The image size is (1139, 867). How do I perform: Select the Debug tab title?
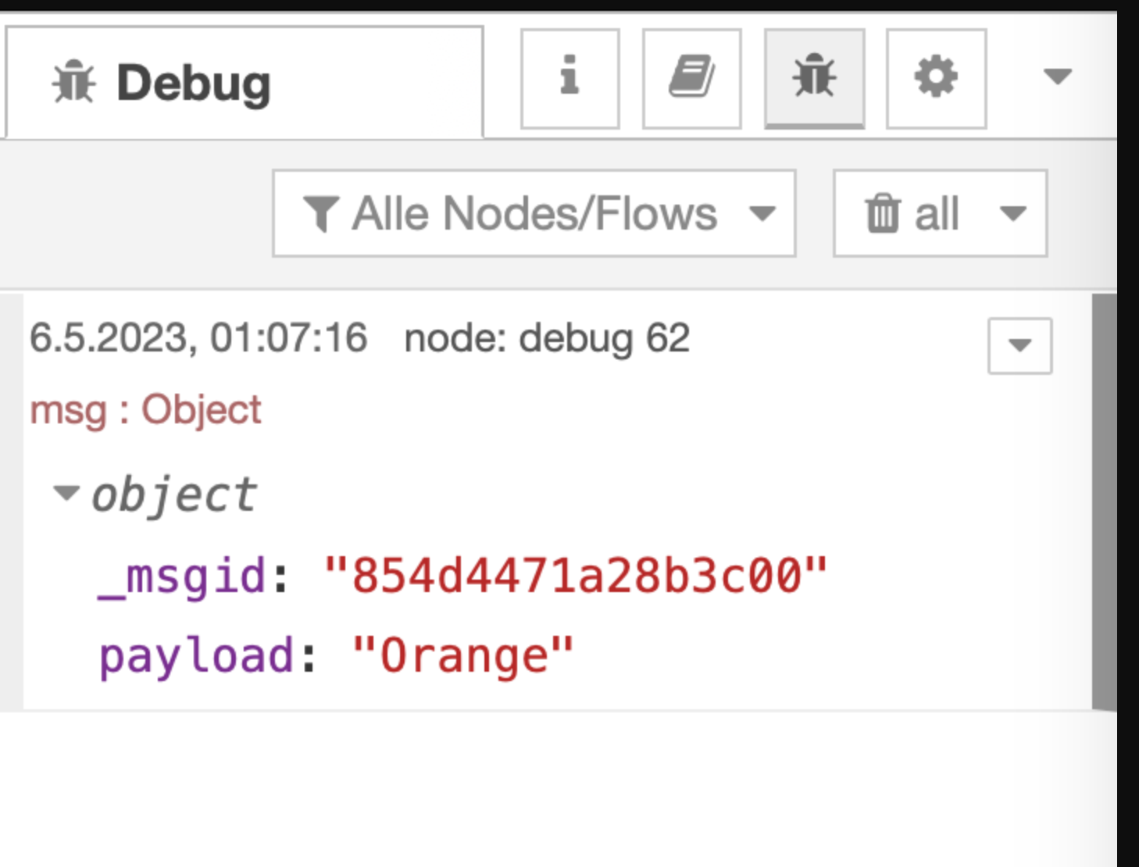coord(194,82)
